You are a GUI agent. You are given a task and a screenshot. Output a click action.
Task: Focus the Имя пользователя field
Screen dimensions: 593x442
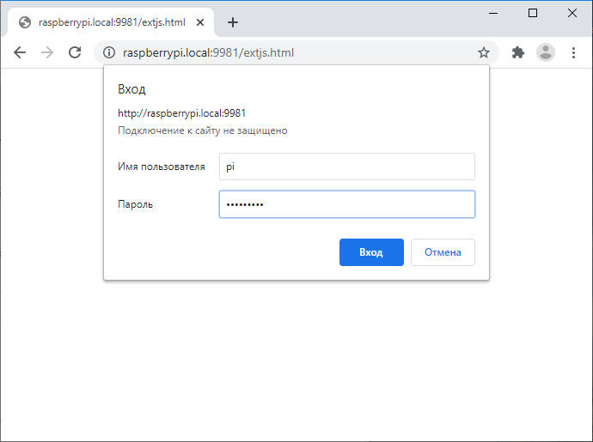point(347,167)
